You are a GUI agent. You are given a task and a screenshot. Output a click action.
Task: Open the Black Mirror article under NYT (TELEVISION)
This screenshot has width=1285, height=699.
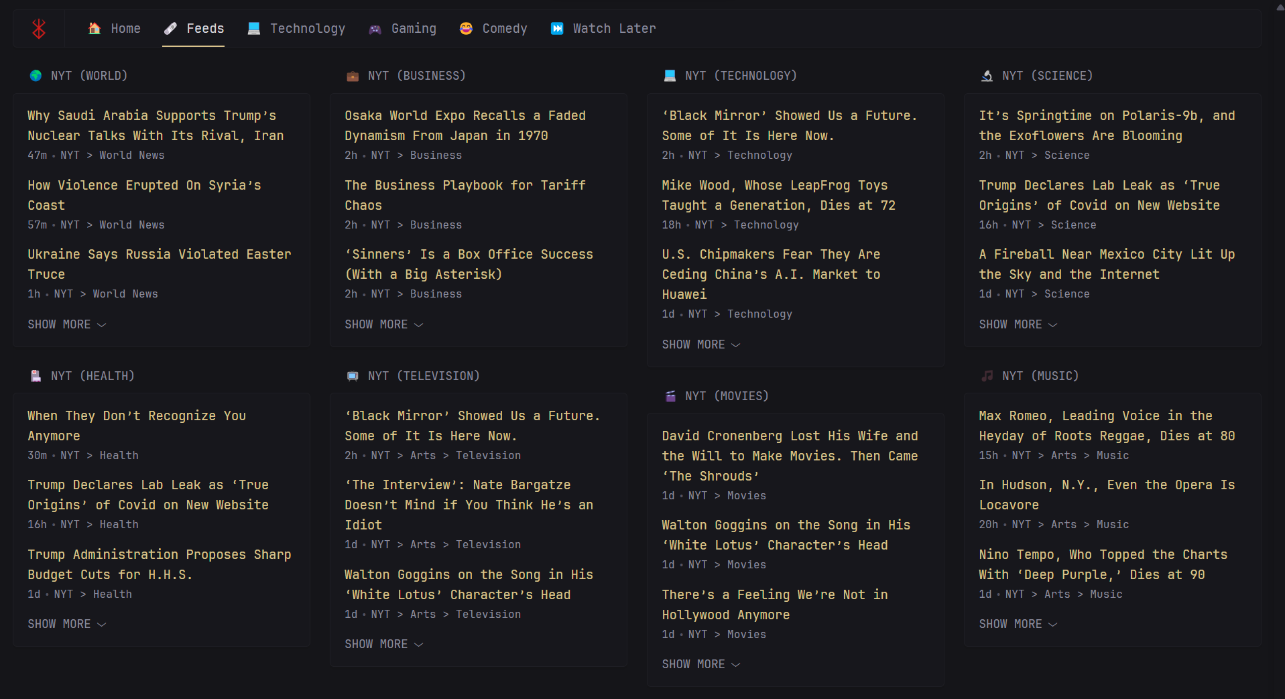[x=473, y=426]
